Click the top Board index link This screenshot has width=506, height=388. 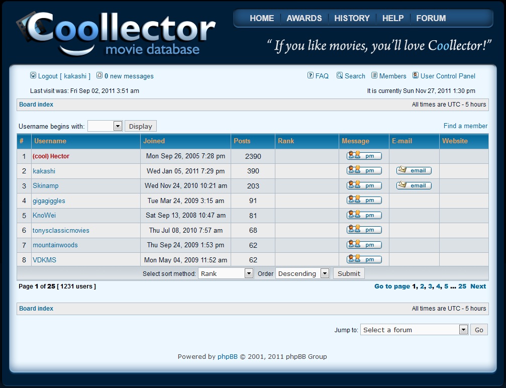click(36, 104)
